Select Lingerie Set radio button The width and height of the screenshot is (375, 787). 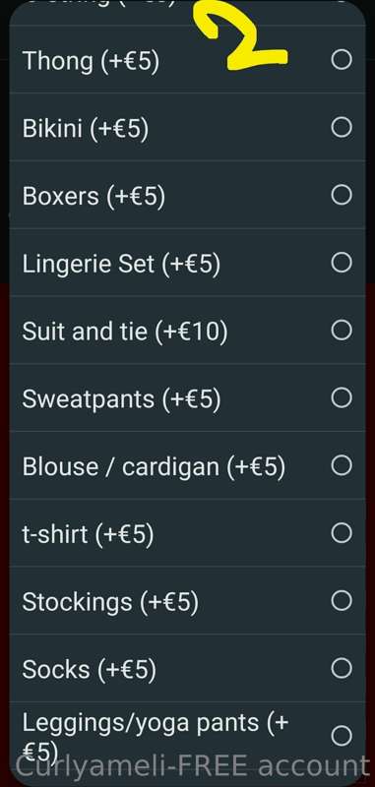[342, 263]
